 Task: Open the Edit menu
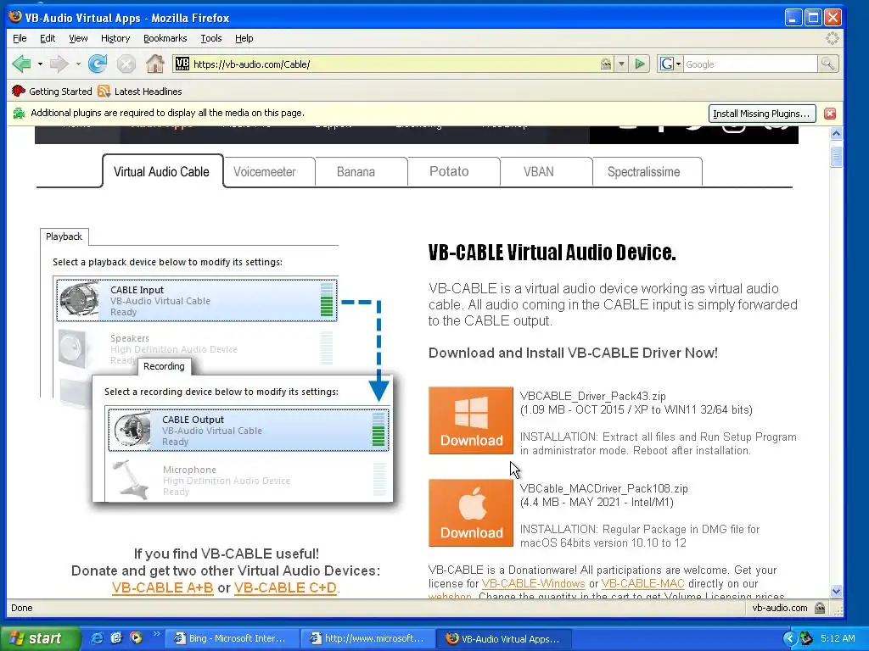coord(48,38)
